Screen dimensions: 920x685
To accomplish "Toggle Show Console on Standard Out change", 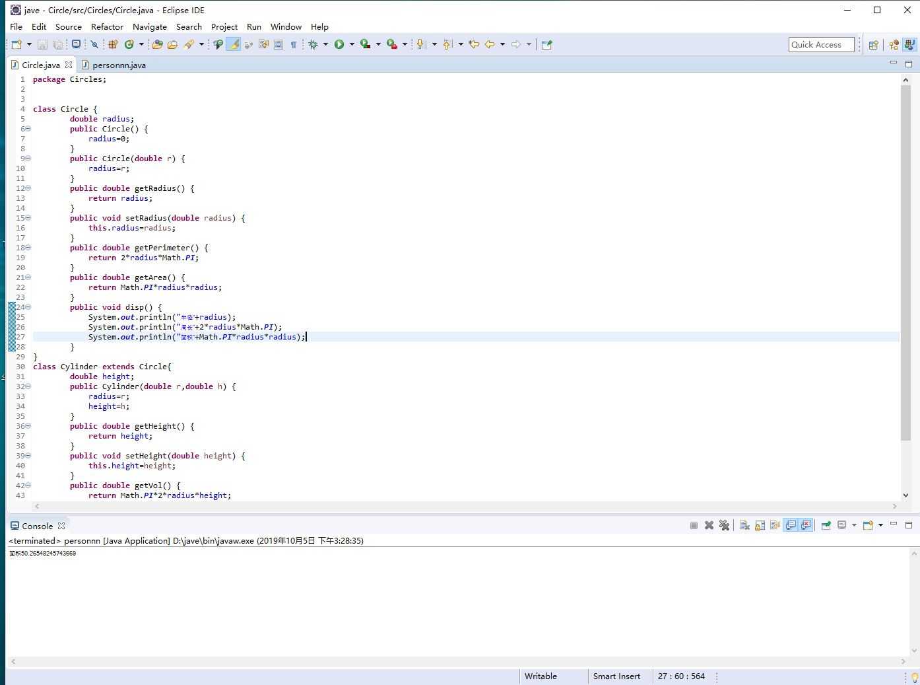I will coord(791,525).
